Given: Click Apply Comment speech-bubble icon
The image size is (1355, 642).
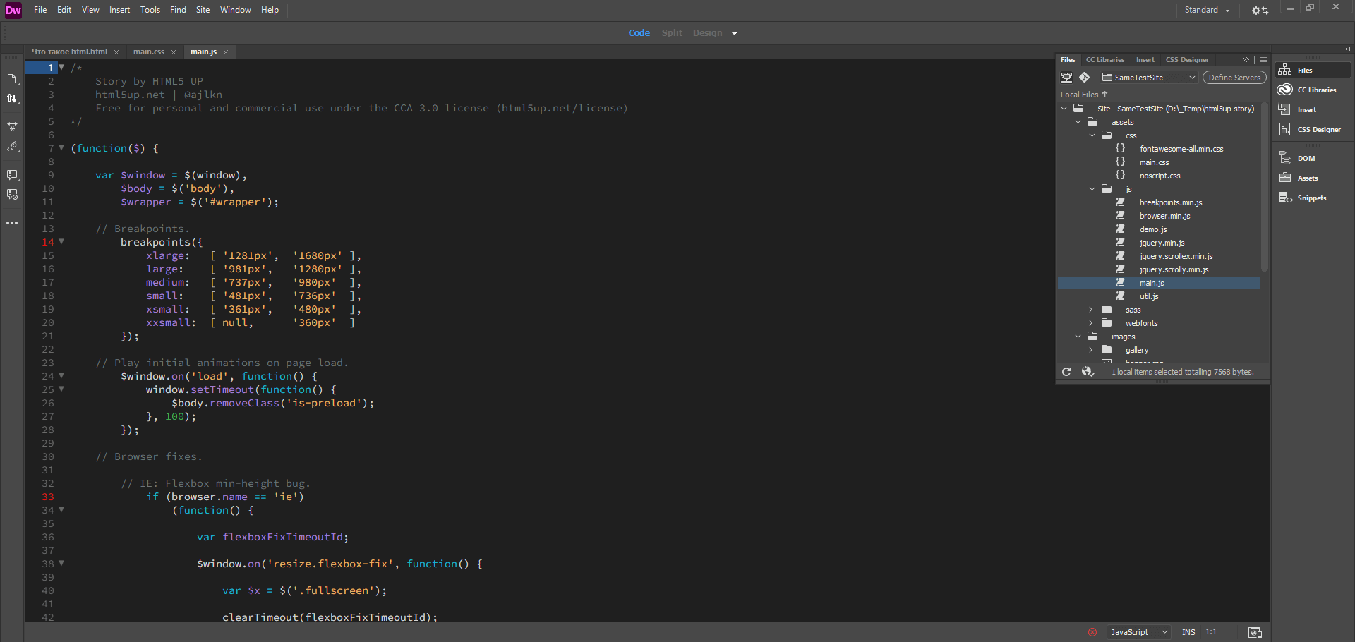Looking at the screenshot, I should [x=12, y=175].
